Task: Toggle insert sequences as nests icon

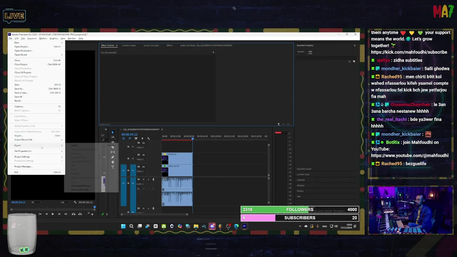Action: click(x=124, y=138)
